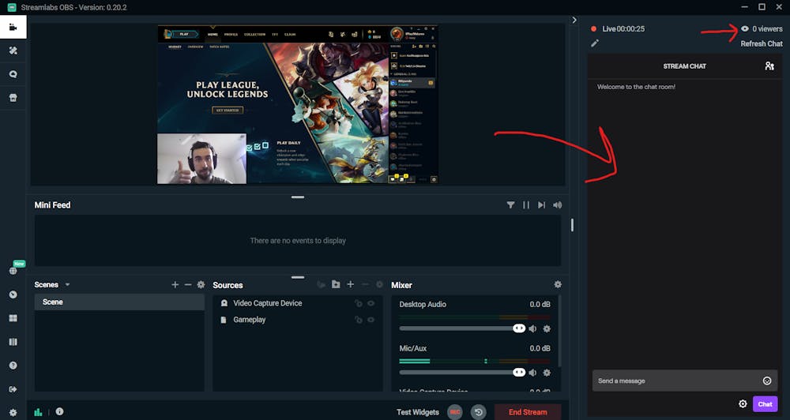
Task: Add a new scene with plus icon
Action: pos(175,284)
